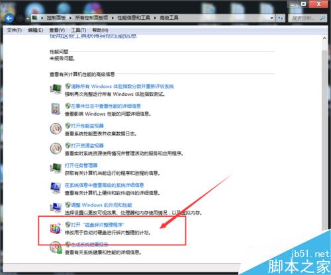Open the address bar history dropdown

click(x=271, y=18)
